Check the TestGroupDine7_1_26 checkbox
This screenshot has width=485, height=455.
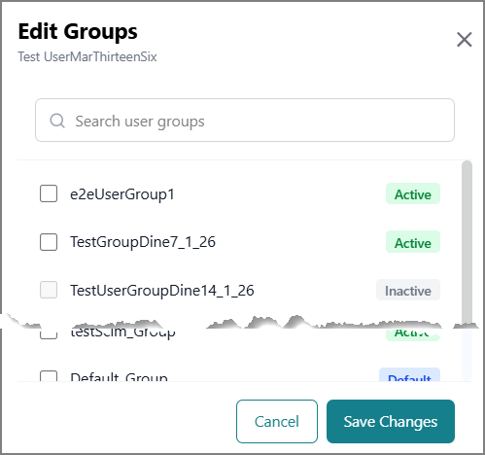click(49, 242)
